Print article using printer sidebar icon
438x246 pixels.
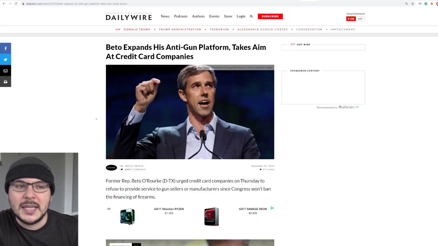point(5,82)
